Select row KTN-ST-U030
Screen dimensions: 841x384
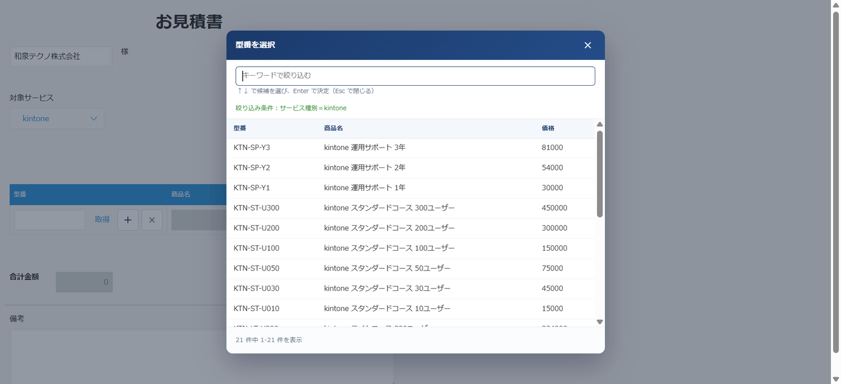411,289
